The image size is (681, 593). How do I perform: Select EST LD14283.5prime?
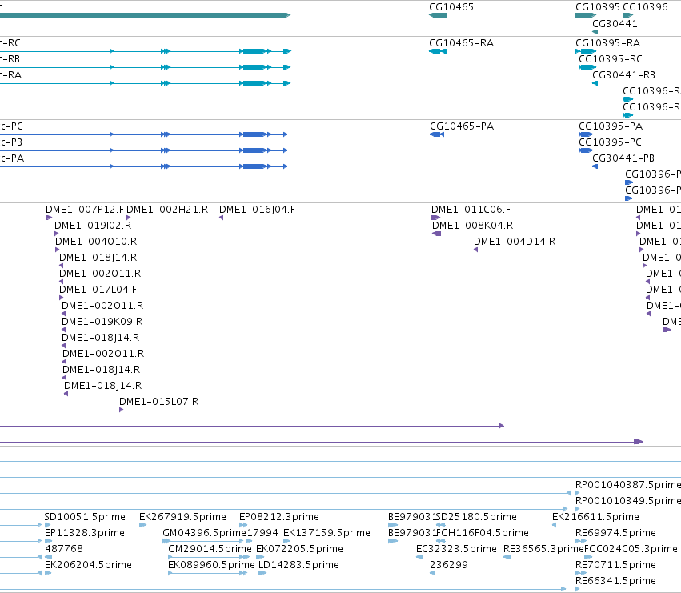click(x=298, y=565)
